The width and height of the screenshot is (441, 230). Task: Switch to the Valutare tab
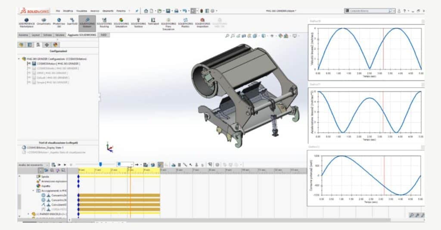pyautogui.click(x=60, y=35)
